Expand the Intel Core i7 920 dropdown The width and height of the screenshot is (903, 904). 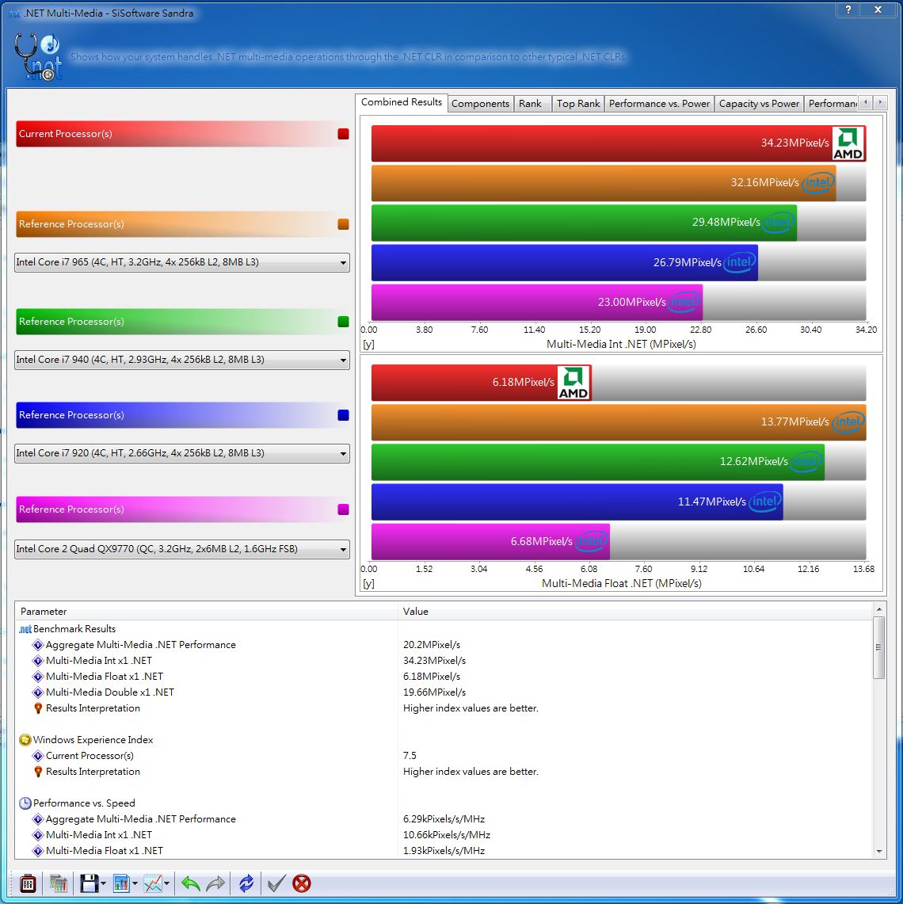[182, 453]
